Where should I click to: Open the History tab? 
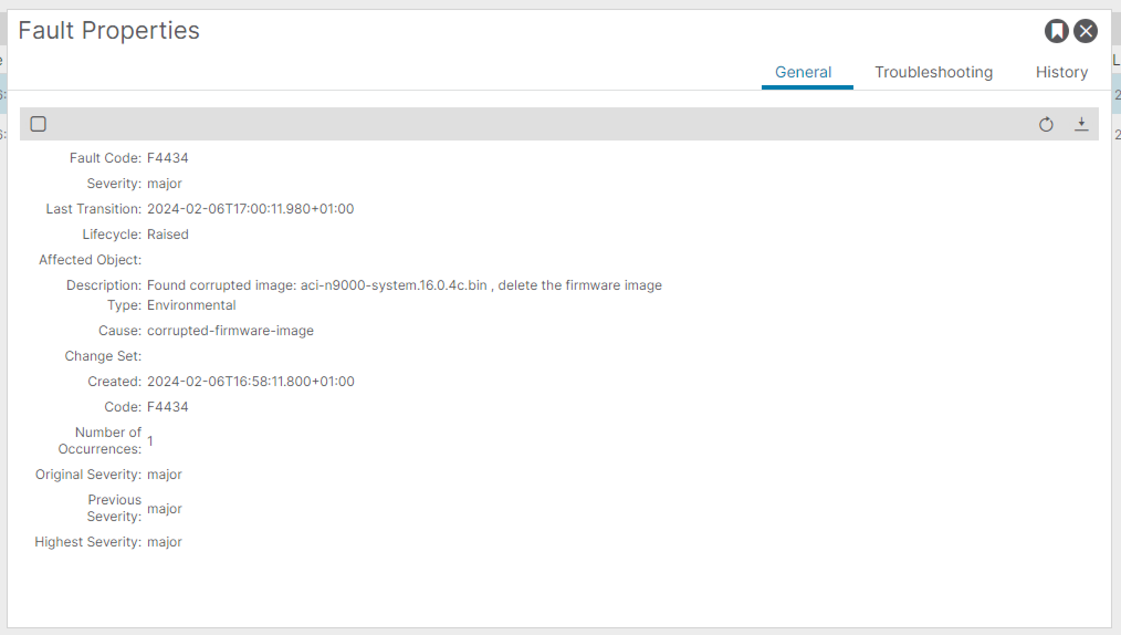[1061, 72]
